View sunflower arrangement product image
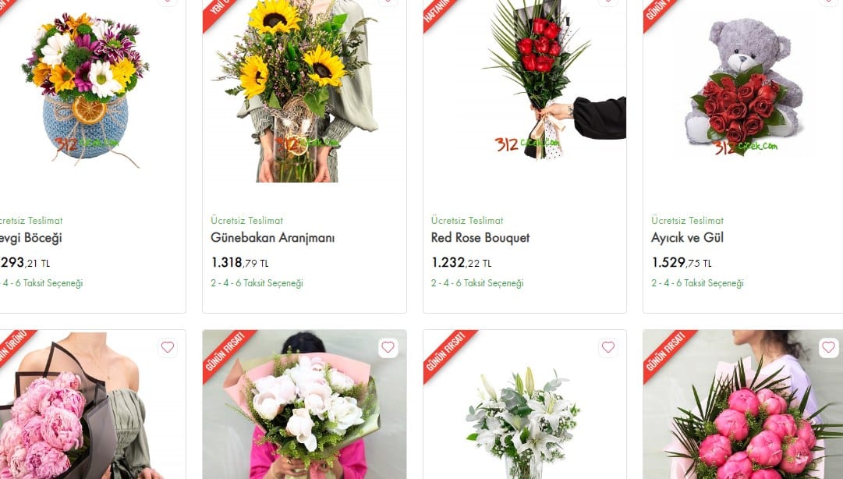The image size is (843, 479). 297,91
